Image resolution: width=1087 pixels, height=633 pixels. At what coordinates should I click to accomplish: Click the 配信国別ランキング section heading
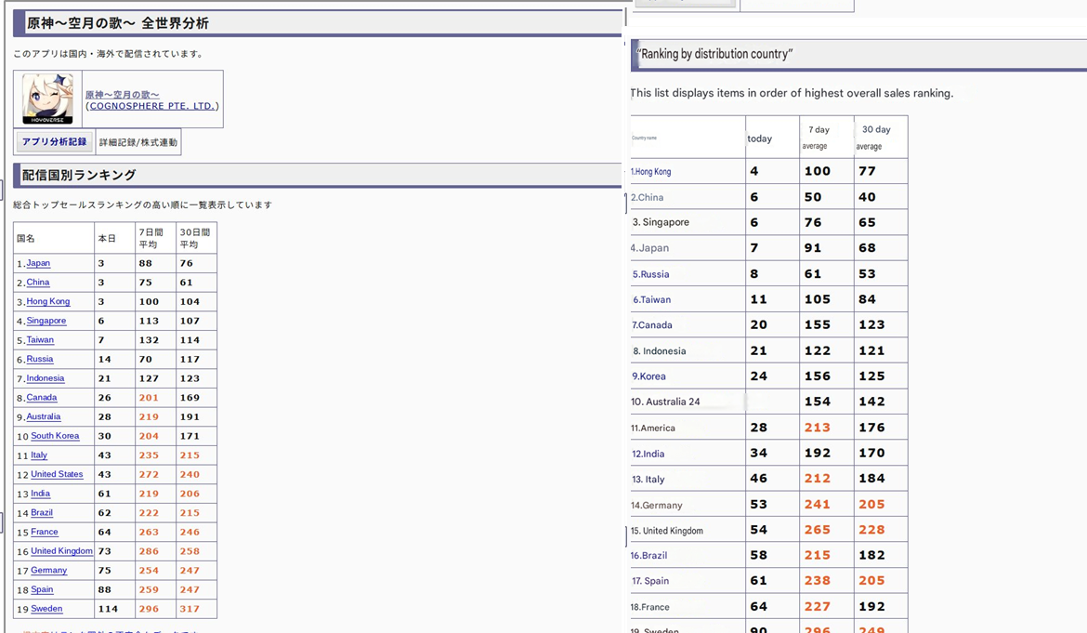(x=79, y=176)
